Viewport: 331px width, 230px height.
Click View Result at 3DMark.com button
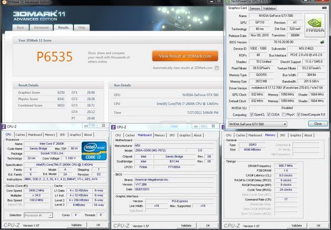coord(185,56)
